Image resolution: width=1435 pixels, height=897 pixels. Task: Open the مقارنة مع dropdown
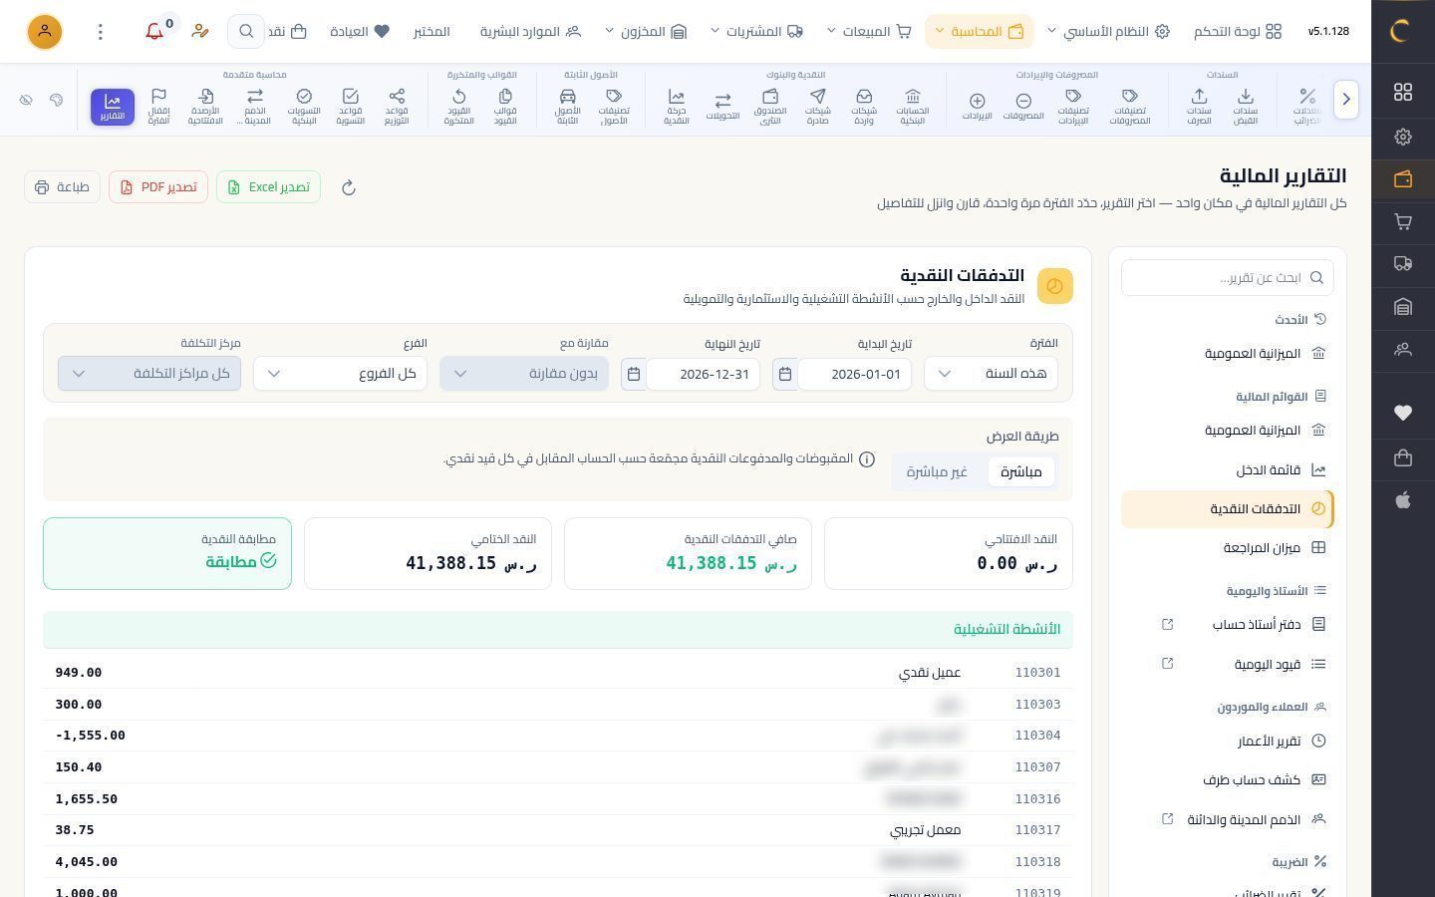coord(524,374)
